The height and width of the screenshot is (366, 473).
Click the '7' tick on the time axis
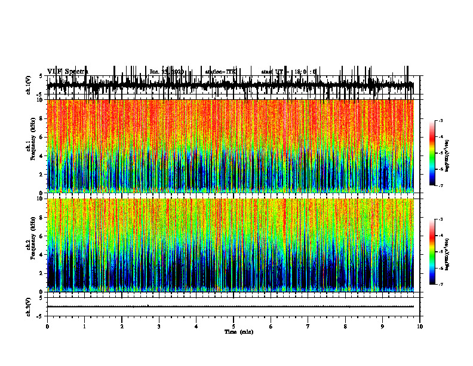308,327
